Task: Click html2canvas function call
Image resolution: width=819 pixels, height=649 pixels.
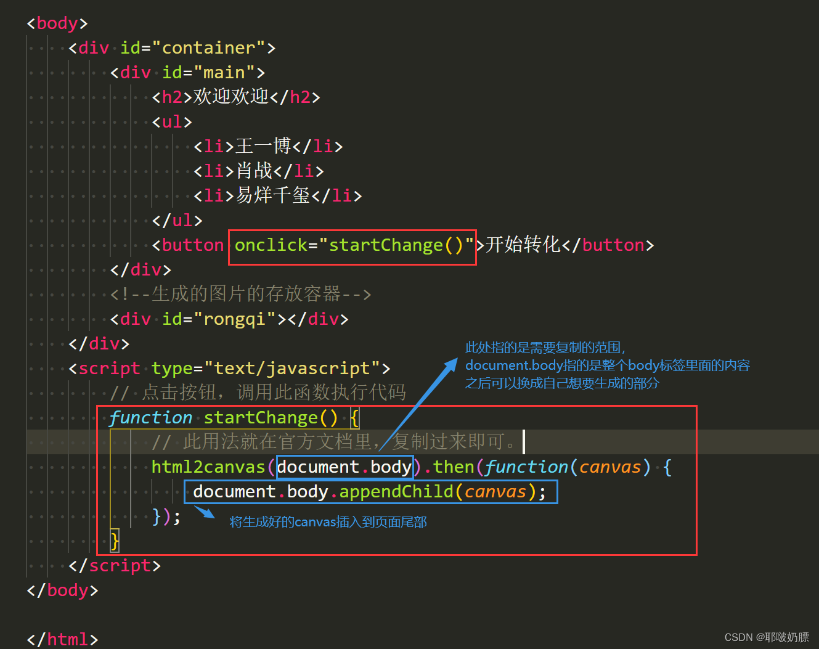Action: (x=208, y=467)
